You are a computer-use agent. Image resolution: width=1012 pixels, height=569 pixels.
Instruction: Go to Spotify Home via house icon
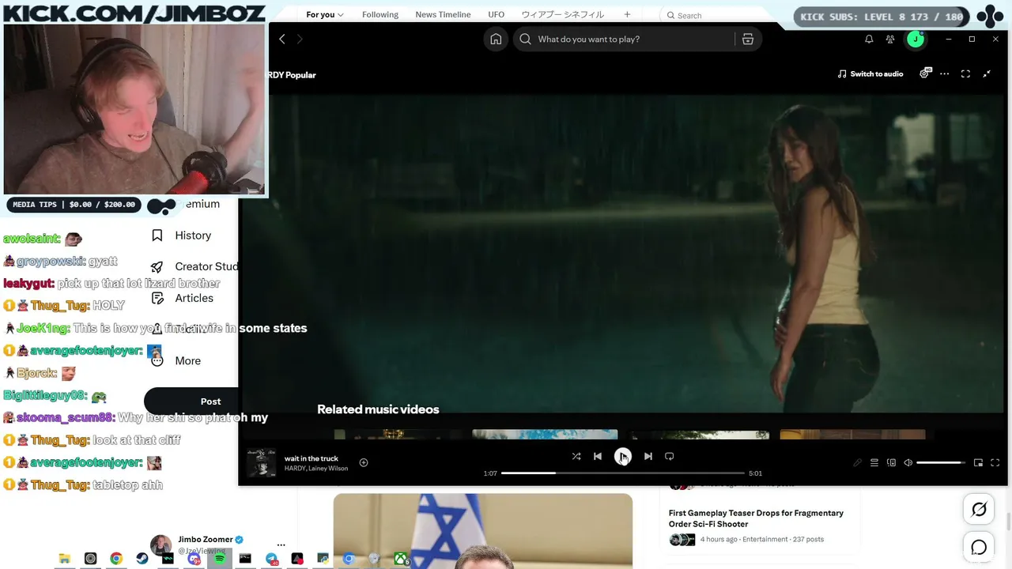(x=496, y=39)
